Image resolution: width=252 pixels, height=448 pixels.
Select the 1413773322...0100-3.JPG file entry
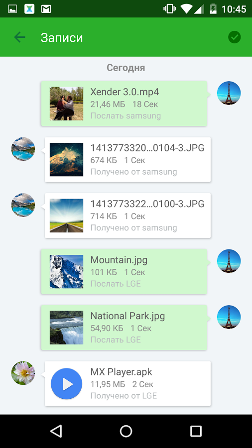[127, 216]
